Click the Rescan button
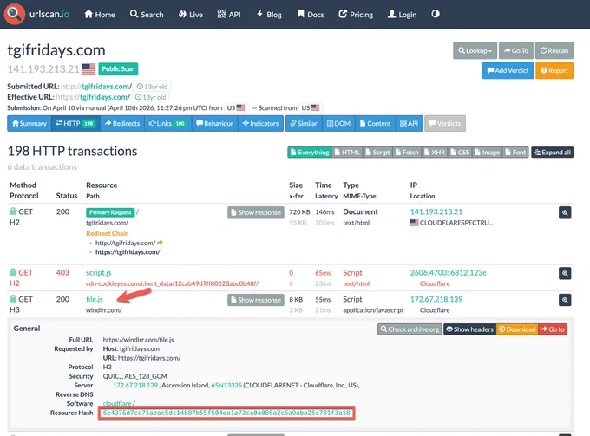This screenshot has height=436, width=590. (x=554, y=50)
